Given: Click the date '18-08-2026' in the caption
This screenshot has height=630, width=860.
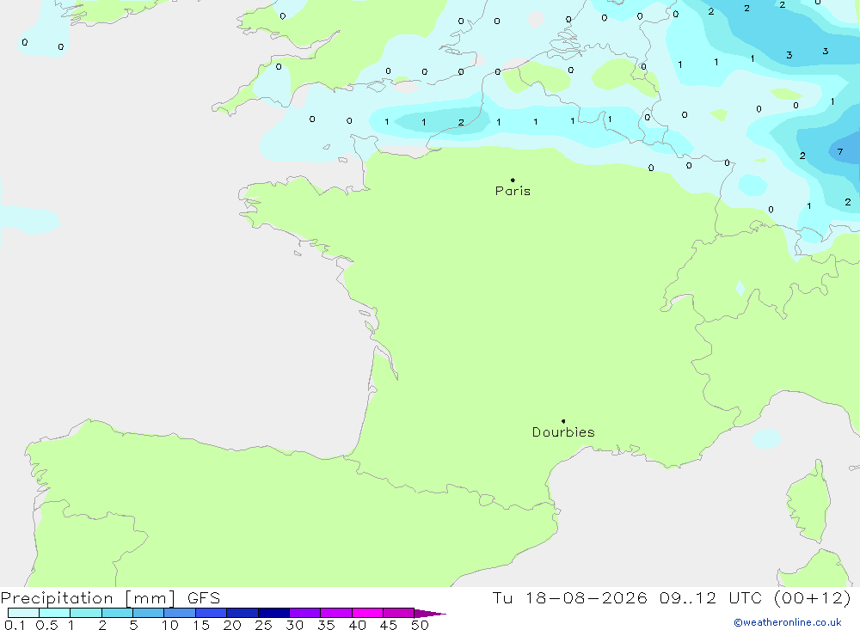Looking at the screenshot, I should tap(587, 597).
